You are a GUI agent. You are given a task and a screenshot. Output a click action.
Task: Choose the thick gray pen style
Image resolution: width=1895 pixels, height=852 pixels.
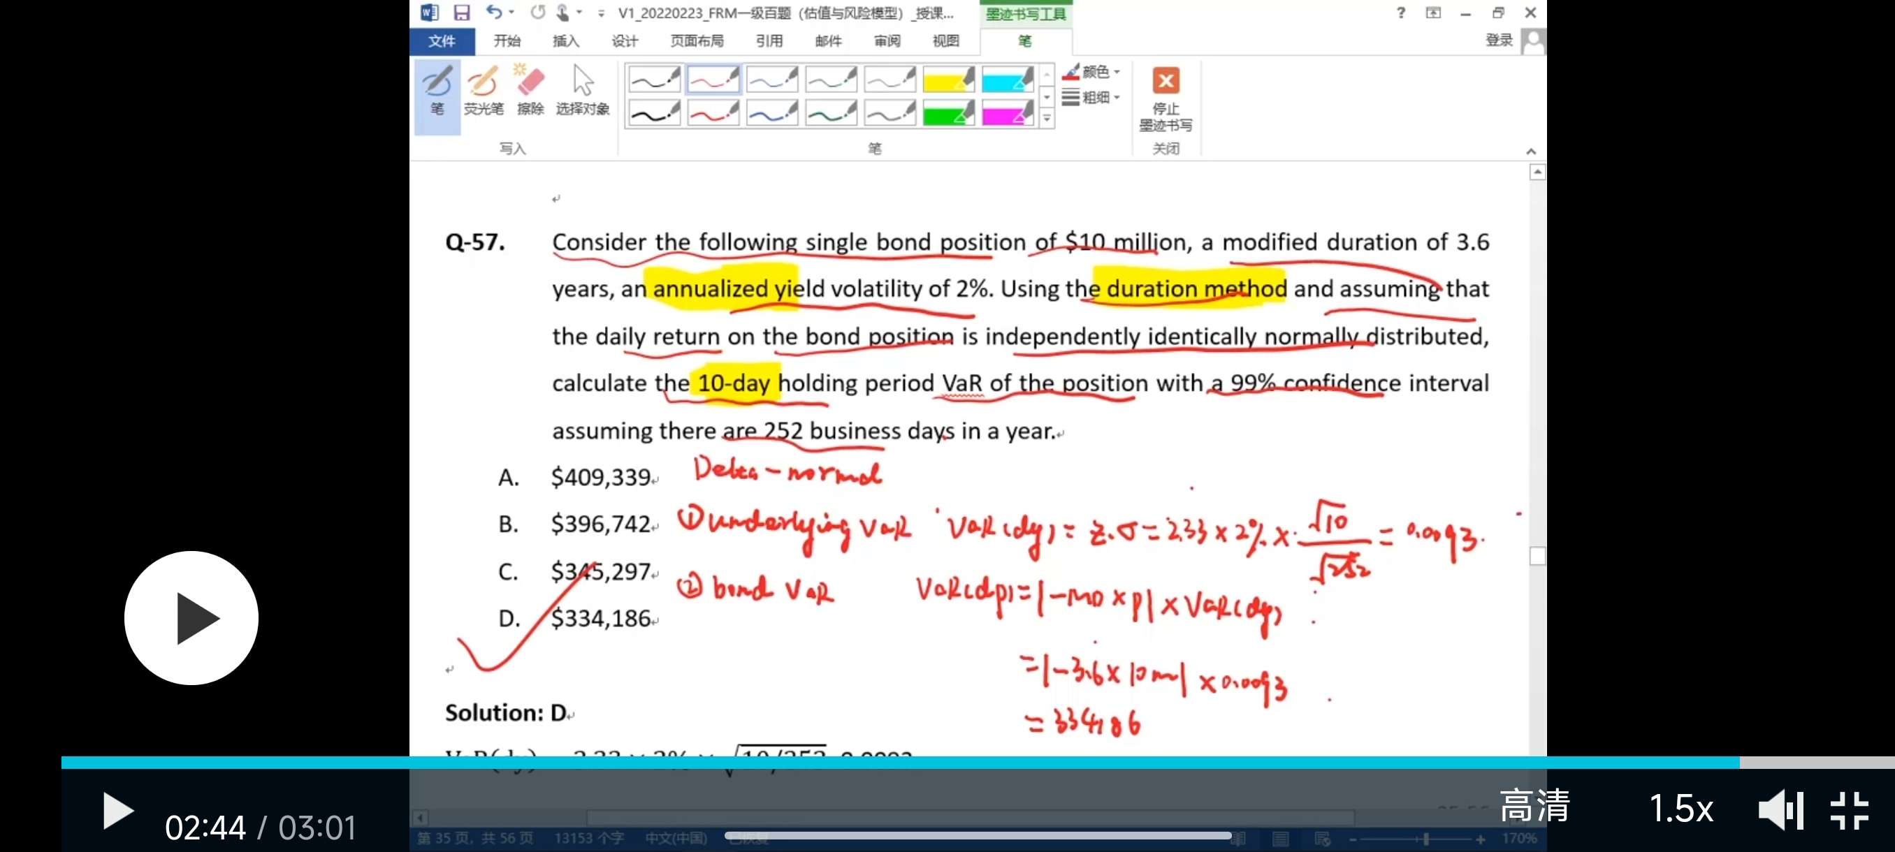(x=890, y=113)
